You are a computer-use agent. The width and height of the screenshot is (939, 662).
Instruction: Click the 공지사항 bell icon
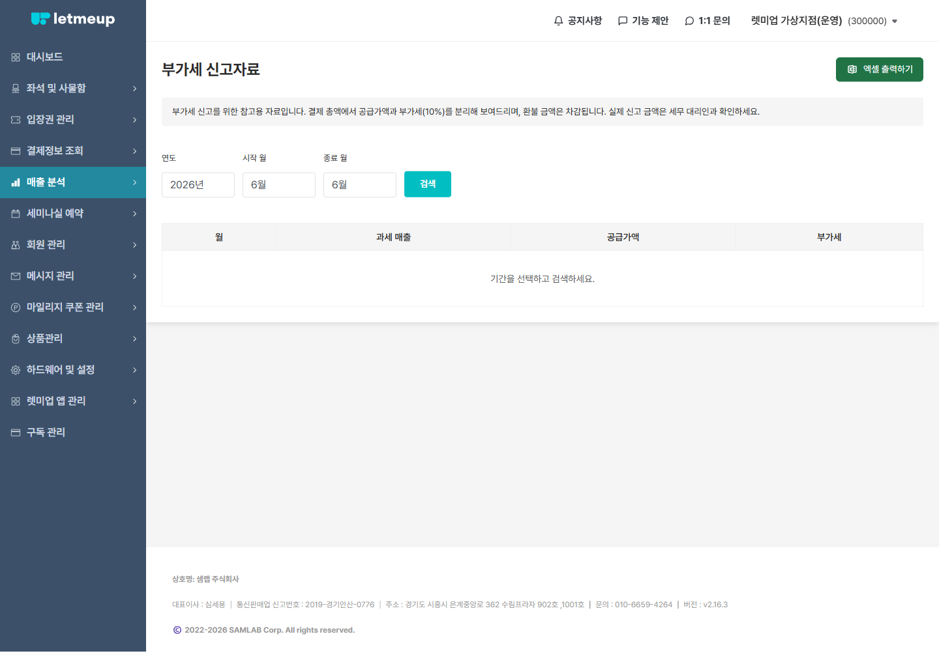(x=558, y=21)
